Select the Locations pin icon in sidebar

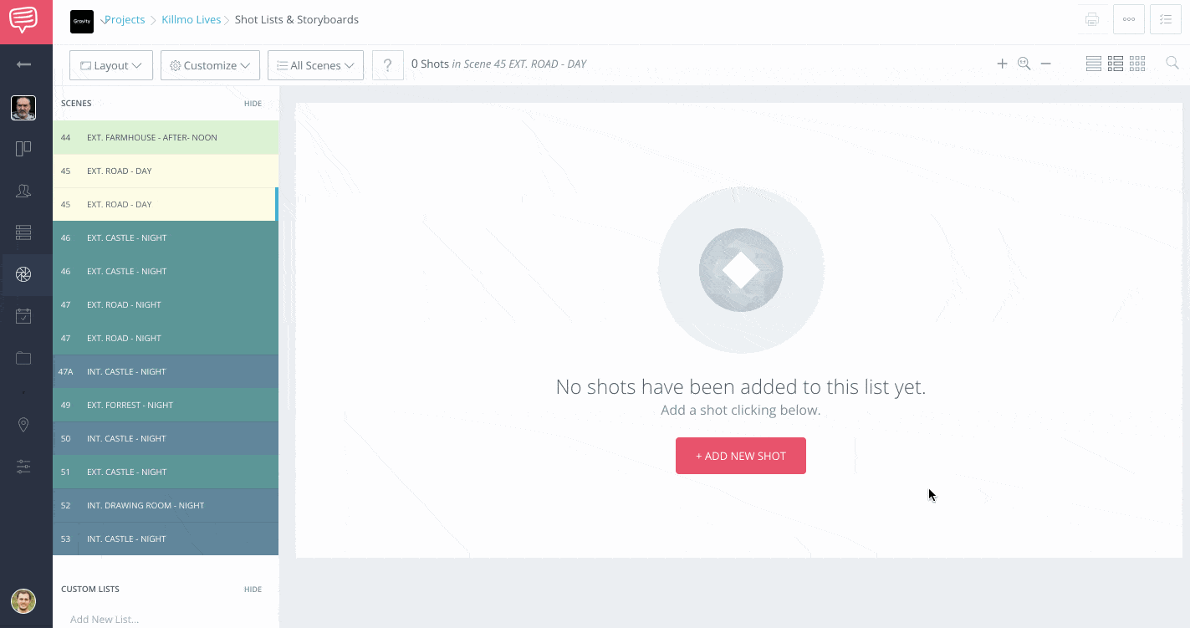tap(23, 425)
